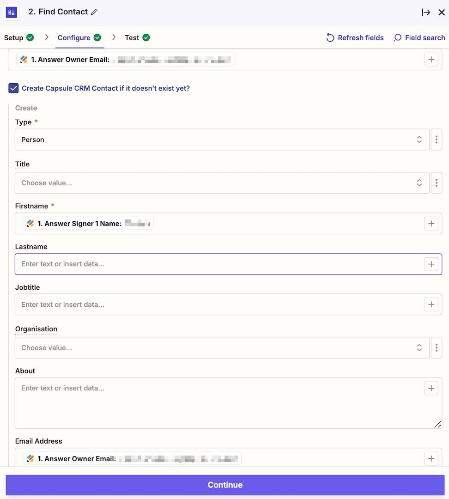449x499 pixels.
Task: Click plus button in About field
Action: pos(431,388)
